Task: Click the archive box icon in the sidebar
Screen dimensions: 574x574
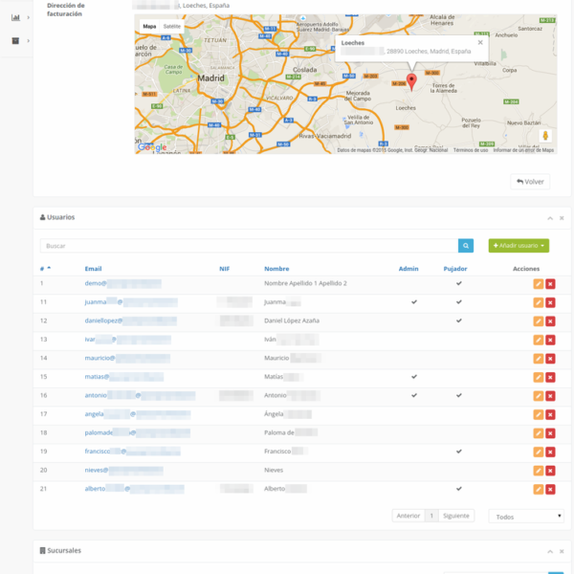Action: (x=15, y=41)
